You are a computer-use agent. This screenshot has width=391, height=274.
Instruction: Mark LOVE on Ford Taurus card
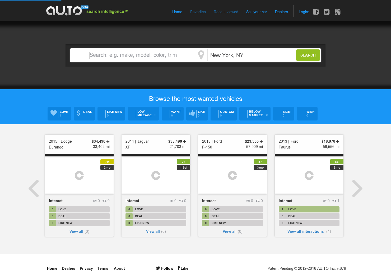pyautogui.click(x=309, y=209)
